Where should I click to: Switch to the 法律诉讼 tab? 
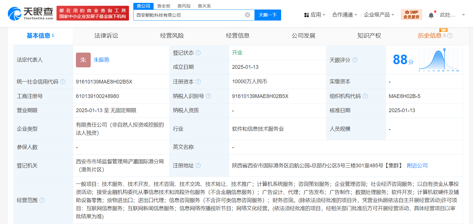coord(106,36)
